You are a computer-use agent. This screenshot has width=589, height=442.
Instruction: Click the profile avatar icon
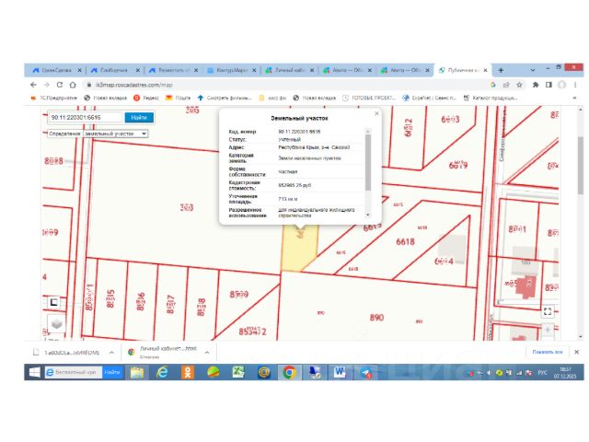(562, 85)
